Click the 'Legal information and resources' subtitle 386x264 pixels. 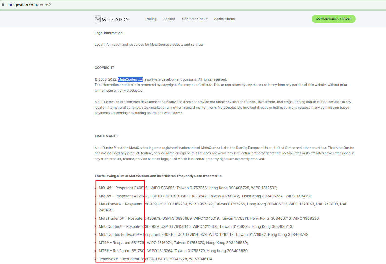point(149,45)
